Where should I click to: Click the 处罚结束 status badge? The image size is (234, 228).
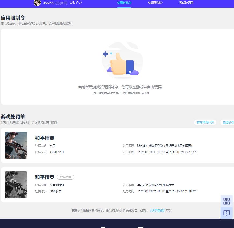click(x=65, y=177)
